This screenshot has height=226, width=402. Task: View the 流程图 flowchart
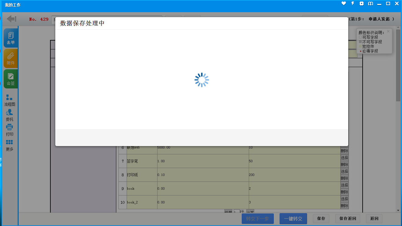click(x=9, y=100)
